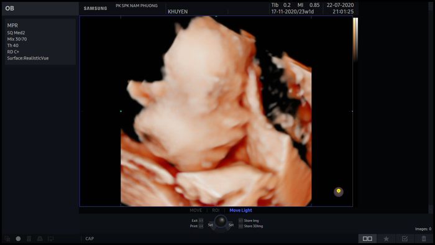The width and height of the screenshot is (435, 245).
Task: Click the eject-shaped icon in bottom-left bar
Action: point(40,239)
